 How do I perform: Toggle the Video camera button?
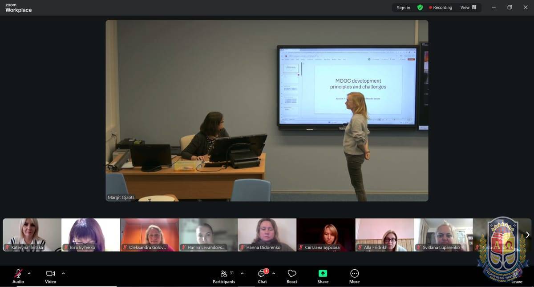(50, 274)
